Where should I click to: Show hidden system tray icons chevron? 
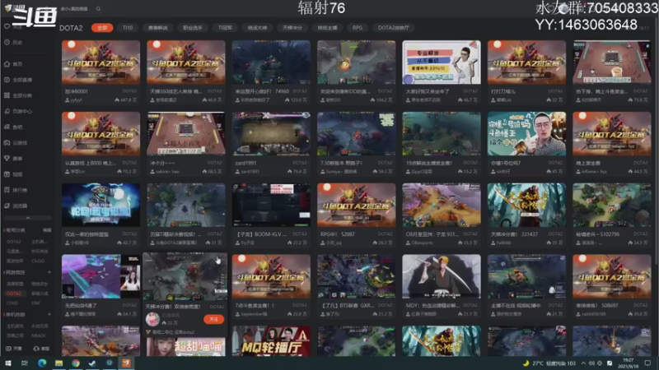coord(583,363)
